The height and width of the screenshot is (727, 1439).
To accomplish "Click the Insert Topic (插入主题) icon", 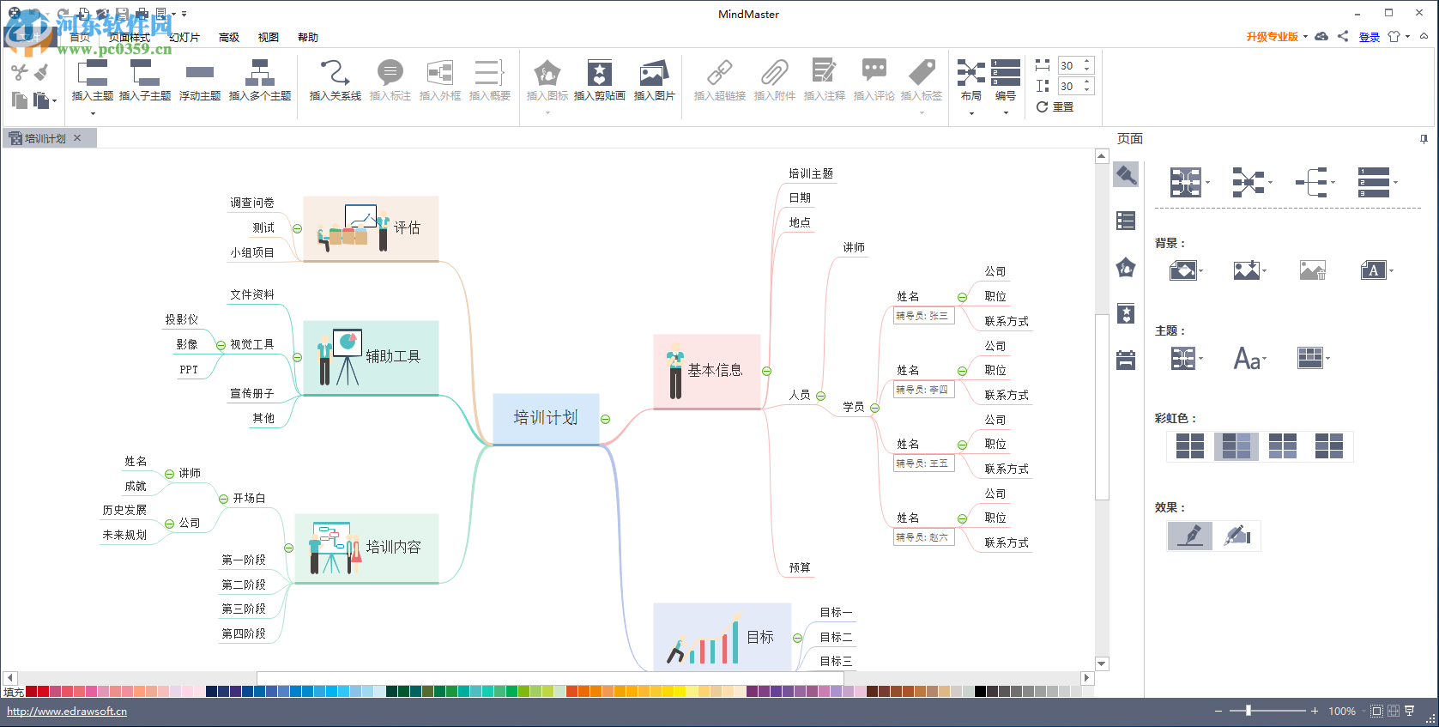I will (x=92, y=72).
